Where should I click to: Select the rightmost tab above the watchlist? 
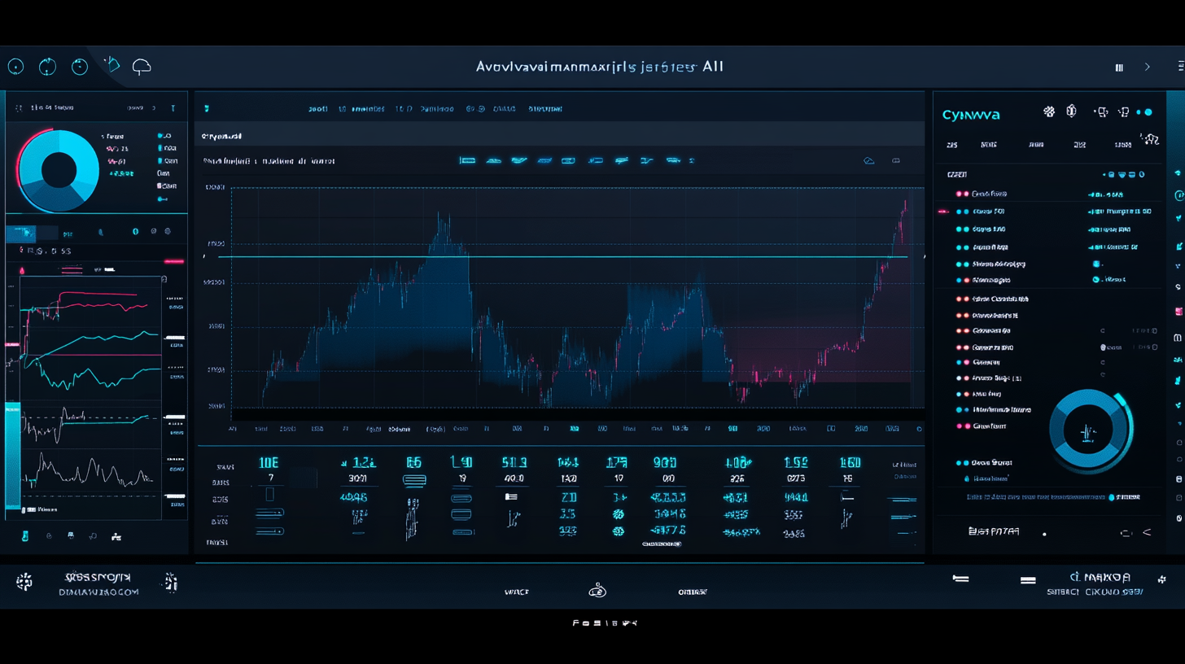click(x=1125, y=144)
